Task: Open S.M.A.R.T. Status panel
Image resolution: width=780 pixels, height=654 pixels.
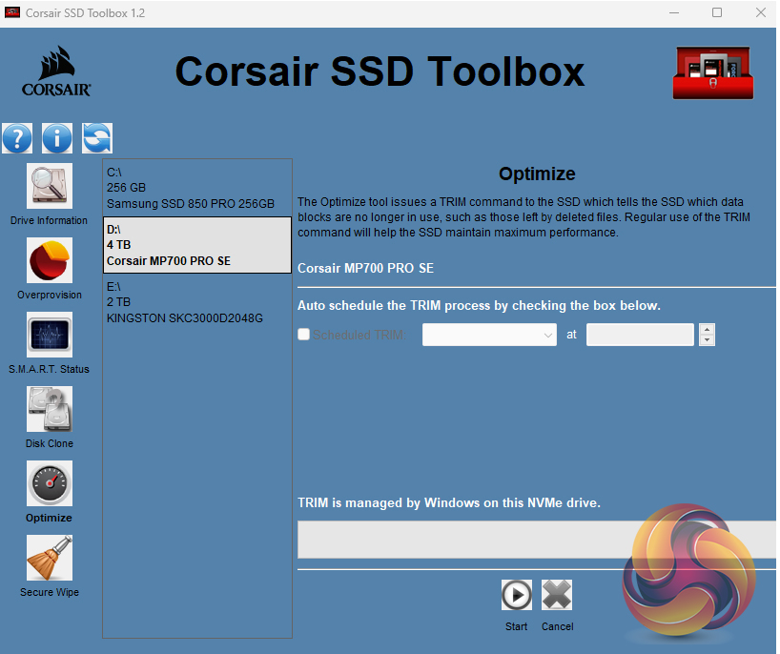Action: [49, 335]
